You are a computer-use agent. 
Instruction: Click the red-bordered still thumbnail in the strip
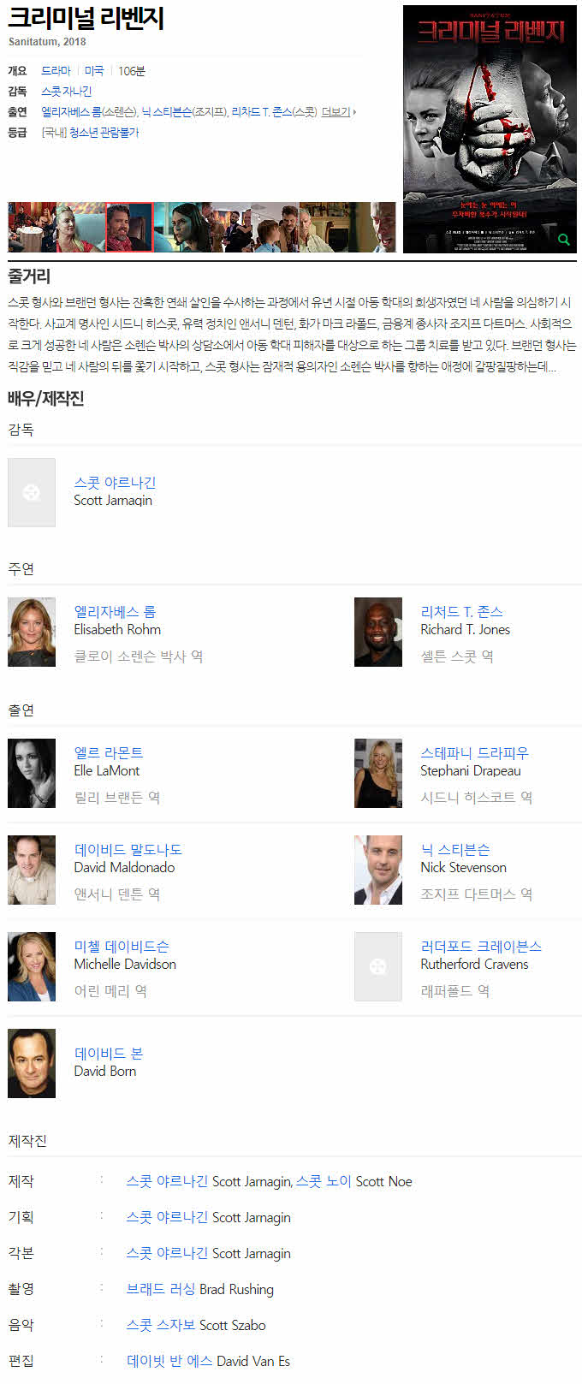pyautogui.click(x=129, y=227)
